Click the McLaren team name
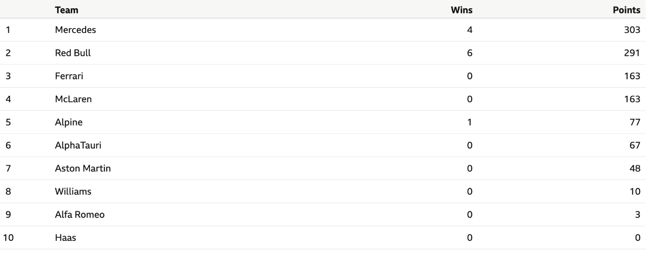This screenshot has width=649, height=256. pos(73,99)
